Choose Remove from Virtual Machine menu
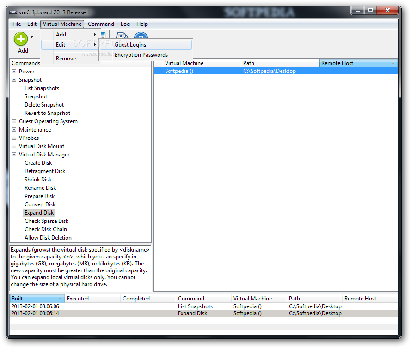This screenshot has height=348, width=411. 70,59
